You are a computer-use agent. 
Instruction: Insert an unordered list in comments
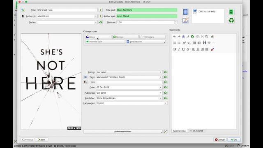point(179,43)
